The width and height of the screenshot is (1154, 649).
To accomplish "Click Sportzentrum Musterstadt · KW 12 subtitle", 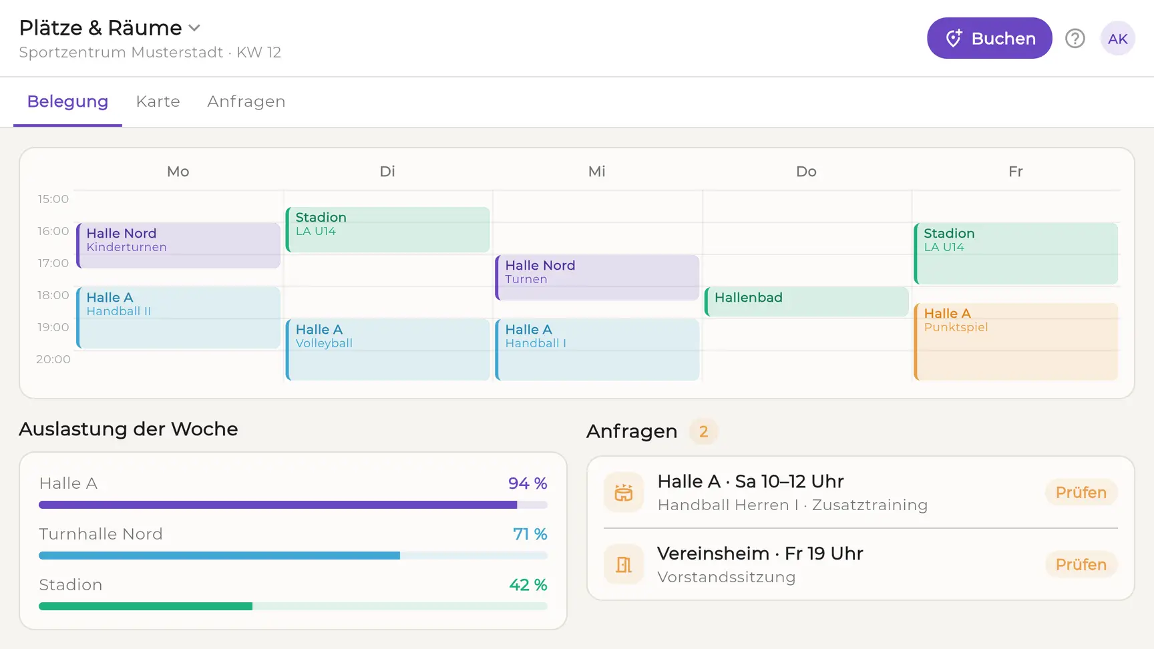I will [x=150, y=53].
